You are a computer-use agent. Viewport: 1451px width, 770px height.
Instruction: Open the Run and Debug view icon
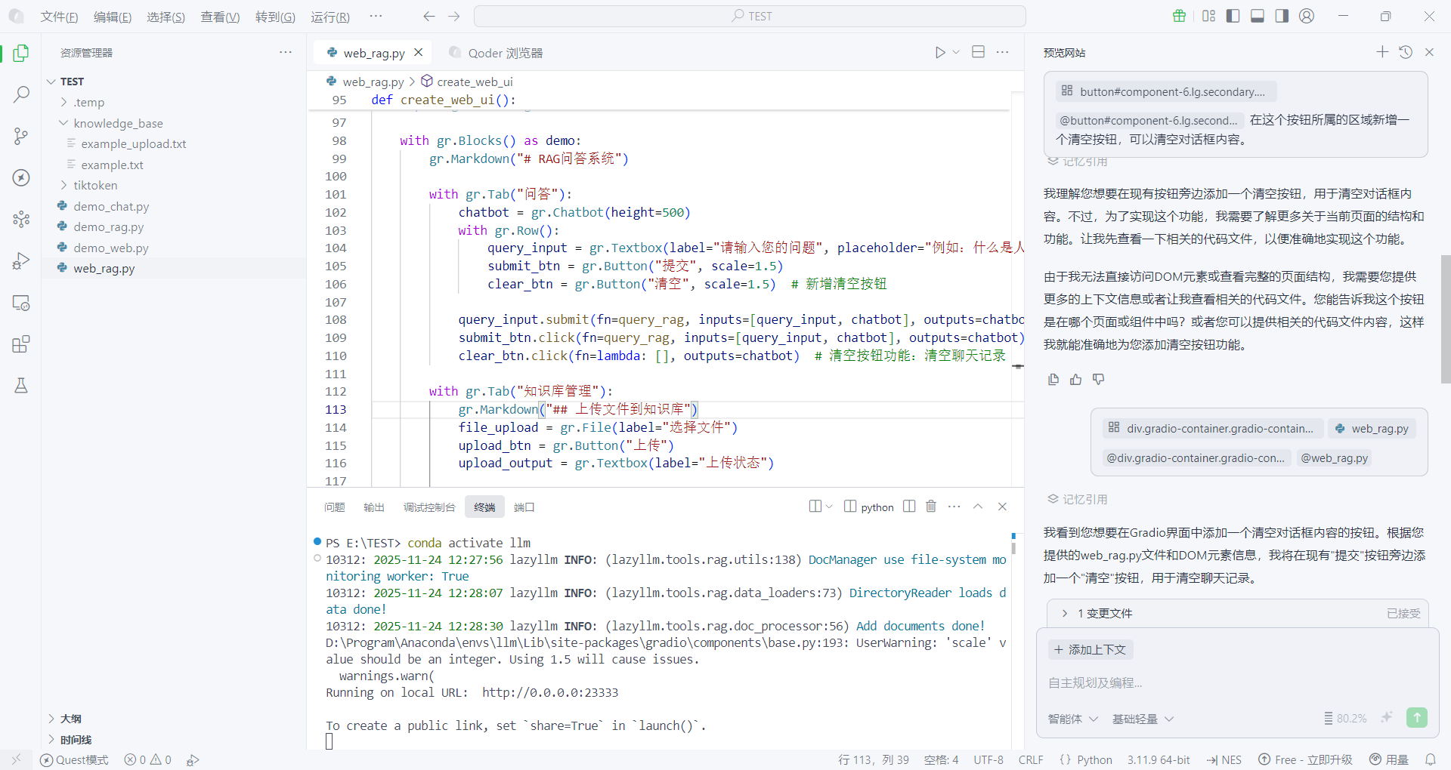tap(21, 260)
